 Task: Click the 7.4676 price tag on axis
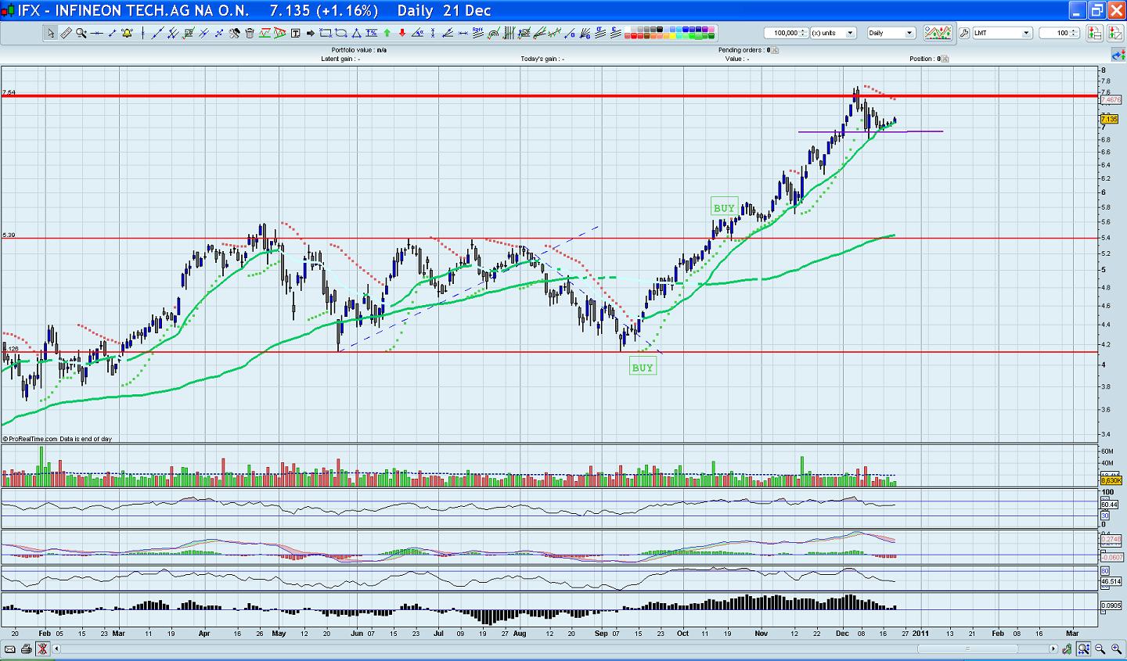[1111, 100]
